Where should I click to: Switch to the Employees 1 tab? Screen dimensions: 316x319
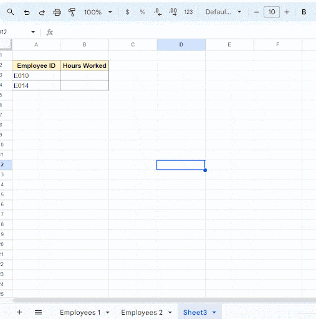pyautogui.click(x=80, y=312)
